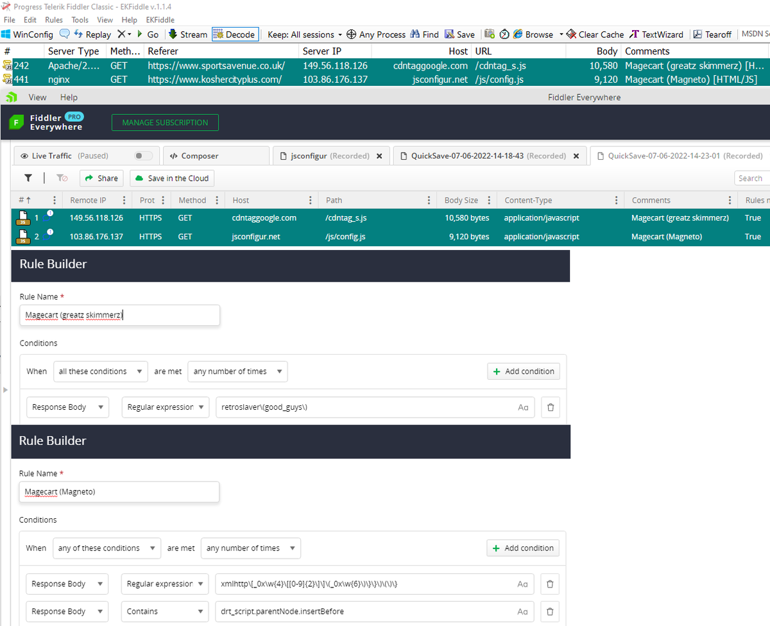Open the QuickSave-07-06-2022-14-23-01 tab
Screen dimensions: 770x626
679,156
